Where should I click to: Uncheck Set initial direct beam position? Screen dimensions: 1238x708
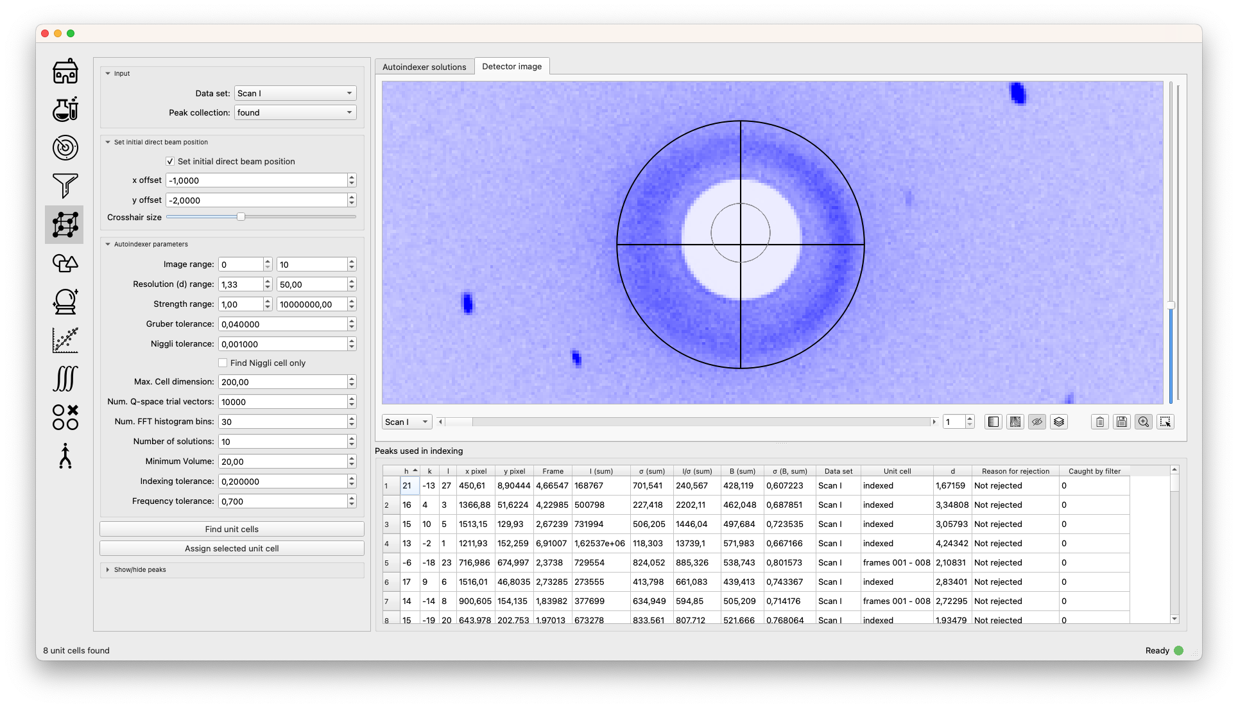coord(170,162)
